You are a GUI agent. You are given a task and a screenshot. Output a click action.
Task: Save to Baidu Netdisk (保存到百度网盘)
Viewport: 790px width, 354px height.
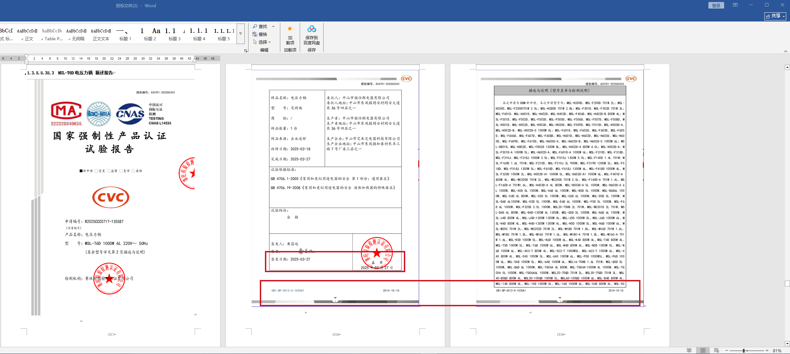(311, 35)
